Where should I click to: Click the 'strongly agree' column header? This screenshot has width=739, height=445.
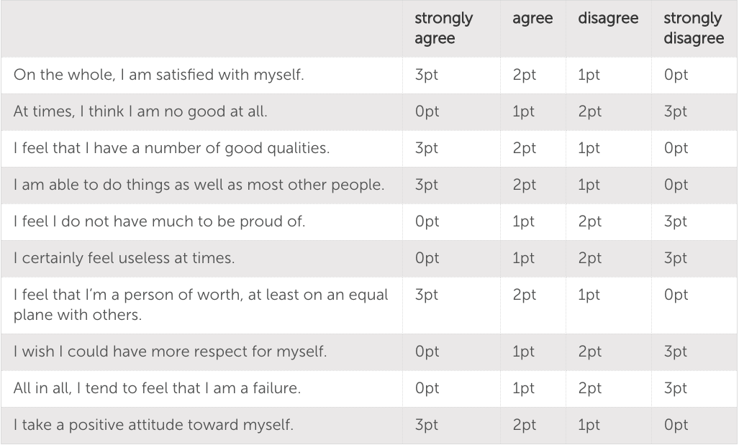tap(443, 29)
